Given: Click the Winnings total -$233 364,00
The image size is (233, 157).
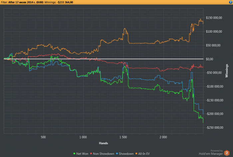Looking at the screenshot, I should (x=65, y=2).
